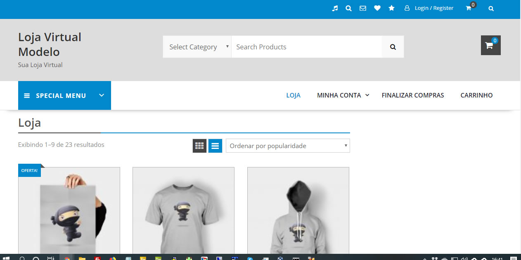521x260 pixels.
Task: Click the Exibindo 1–9 de 23 resultados text
Action: pos(61,145)
